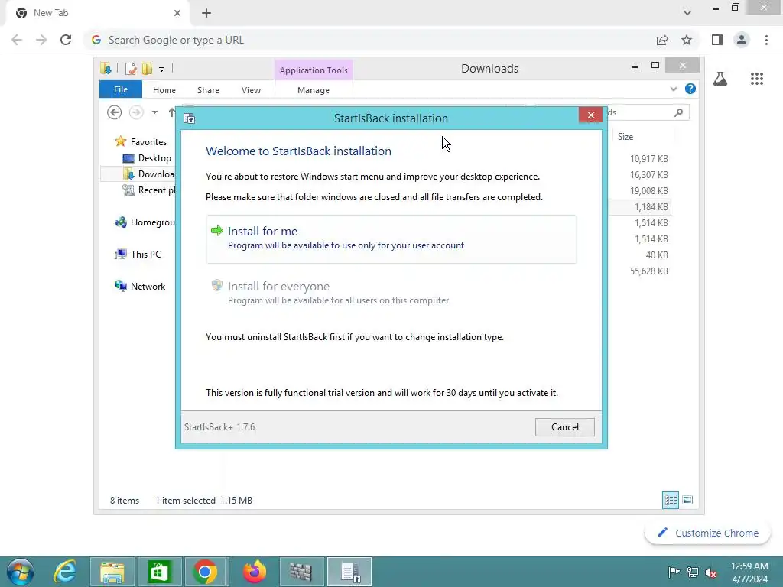The image size is (783, 587).
Task: Click the muted volume tray icon
Action: (711, 572)
